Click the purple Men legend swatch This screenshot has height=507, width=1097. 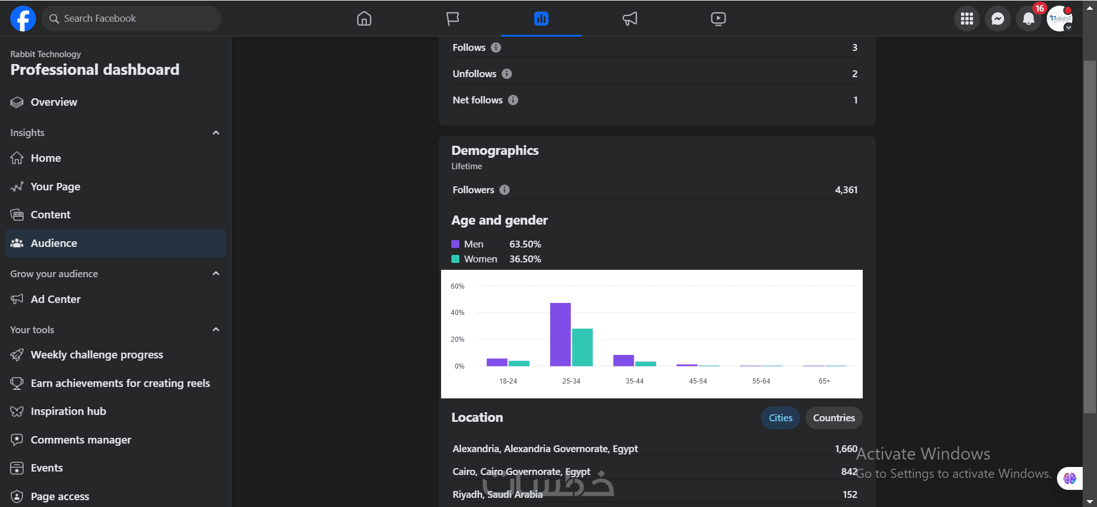click(x=455, y=244)
